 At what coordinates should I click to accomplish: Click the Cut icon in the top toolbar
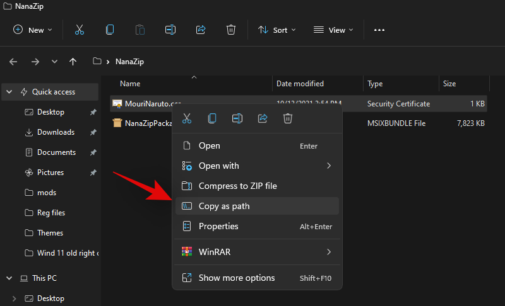coord(79,30)
